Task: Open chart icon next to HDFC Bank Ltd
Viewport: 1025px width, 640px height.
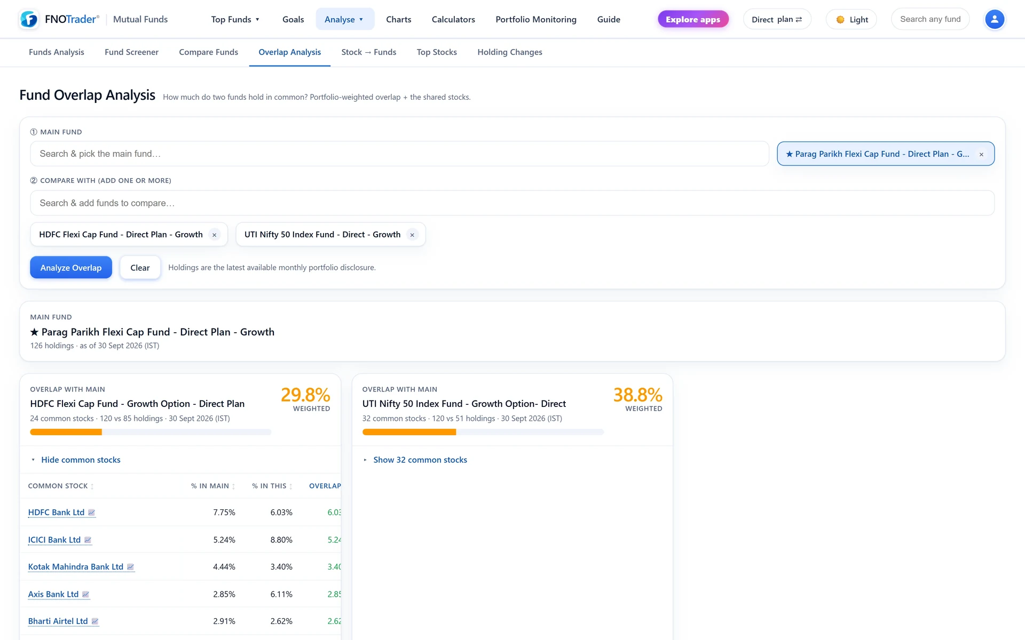Action: pos(91,513)
